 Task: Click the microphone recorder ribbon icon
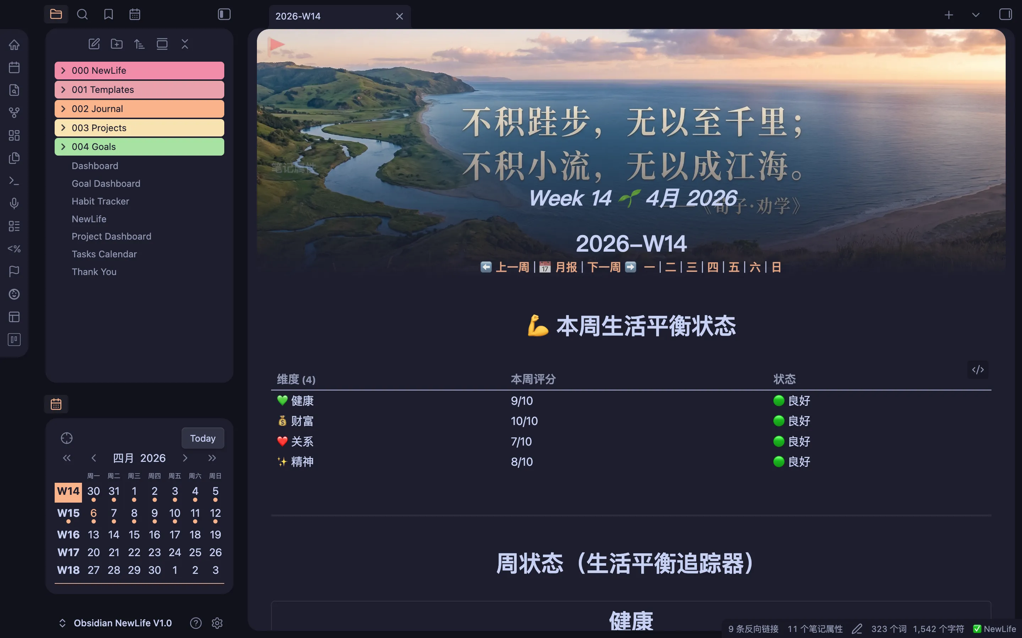pos(14,203)
